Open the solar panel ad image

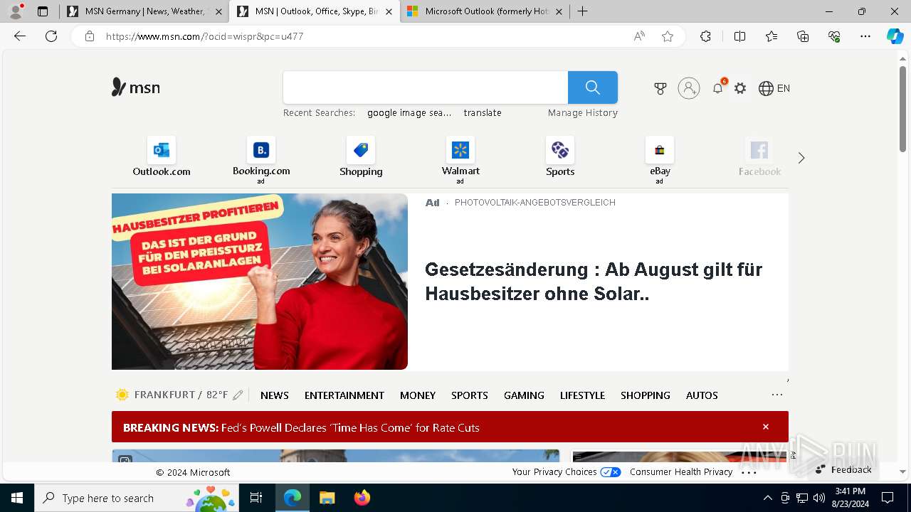point(260,282)
